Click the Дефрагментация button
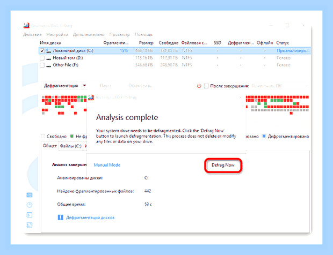 [61, 86]
